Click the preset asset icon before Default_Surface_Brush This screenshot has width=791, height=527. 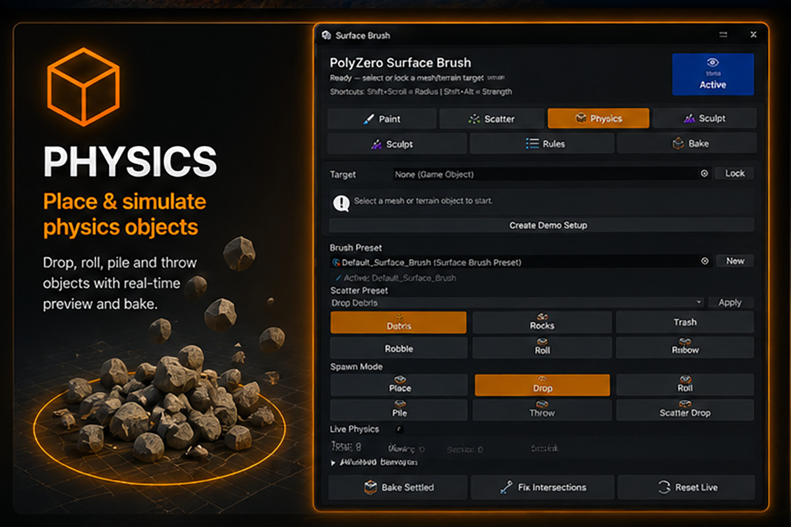[336, 262]
